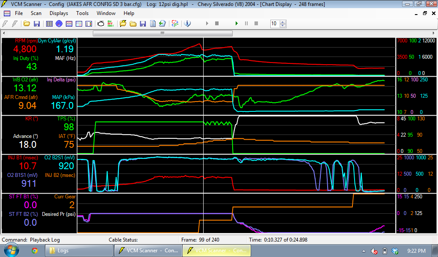Start log playback with green play button
The image size is (438, 257).
[237, 24]
